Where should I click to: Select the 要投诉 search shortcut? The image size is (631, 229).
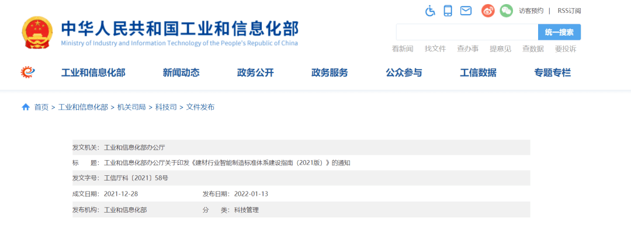[x=566, y=49]
